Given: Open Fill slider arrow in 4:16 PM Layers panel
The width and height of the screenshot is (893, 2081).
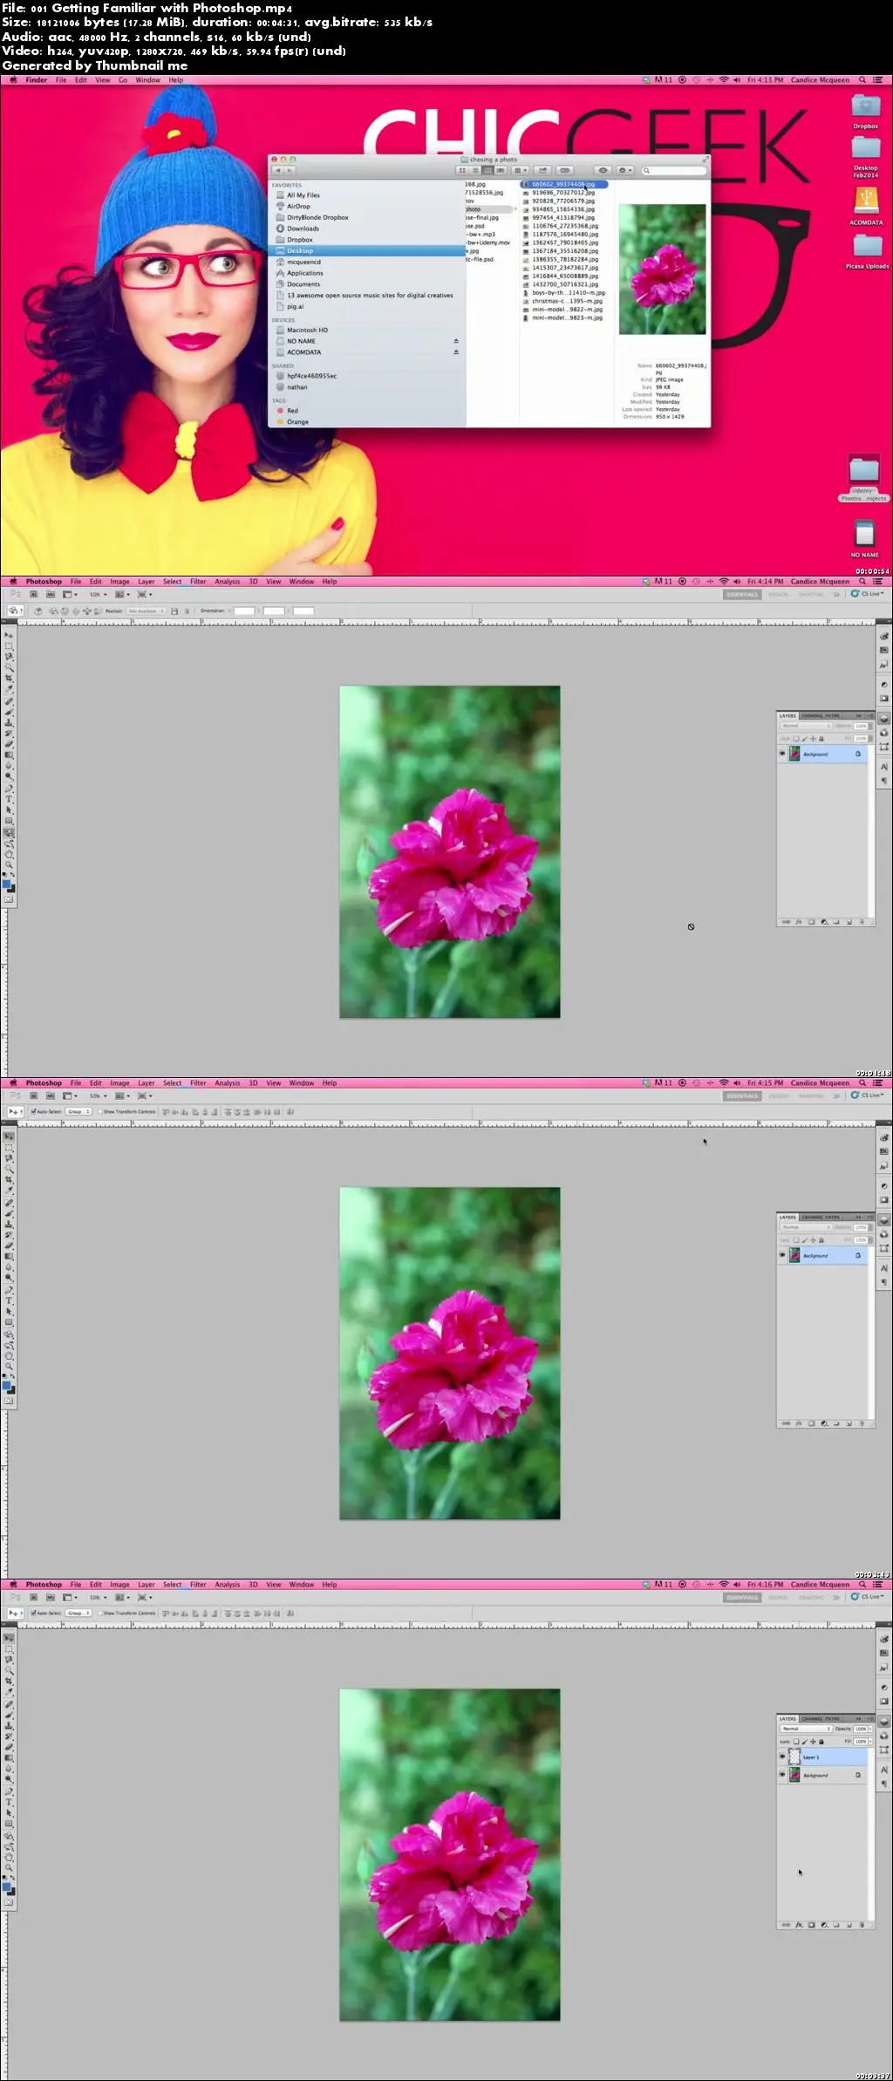Looking at the screenshot, I should click(x=870, y=1742).
